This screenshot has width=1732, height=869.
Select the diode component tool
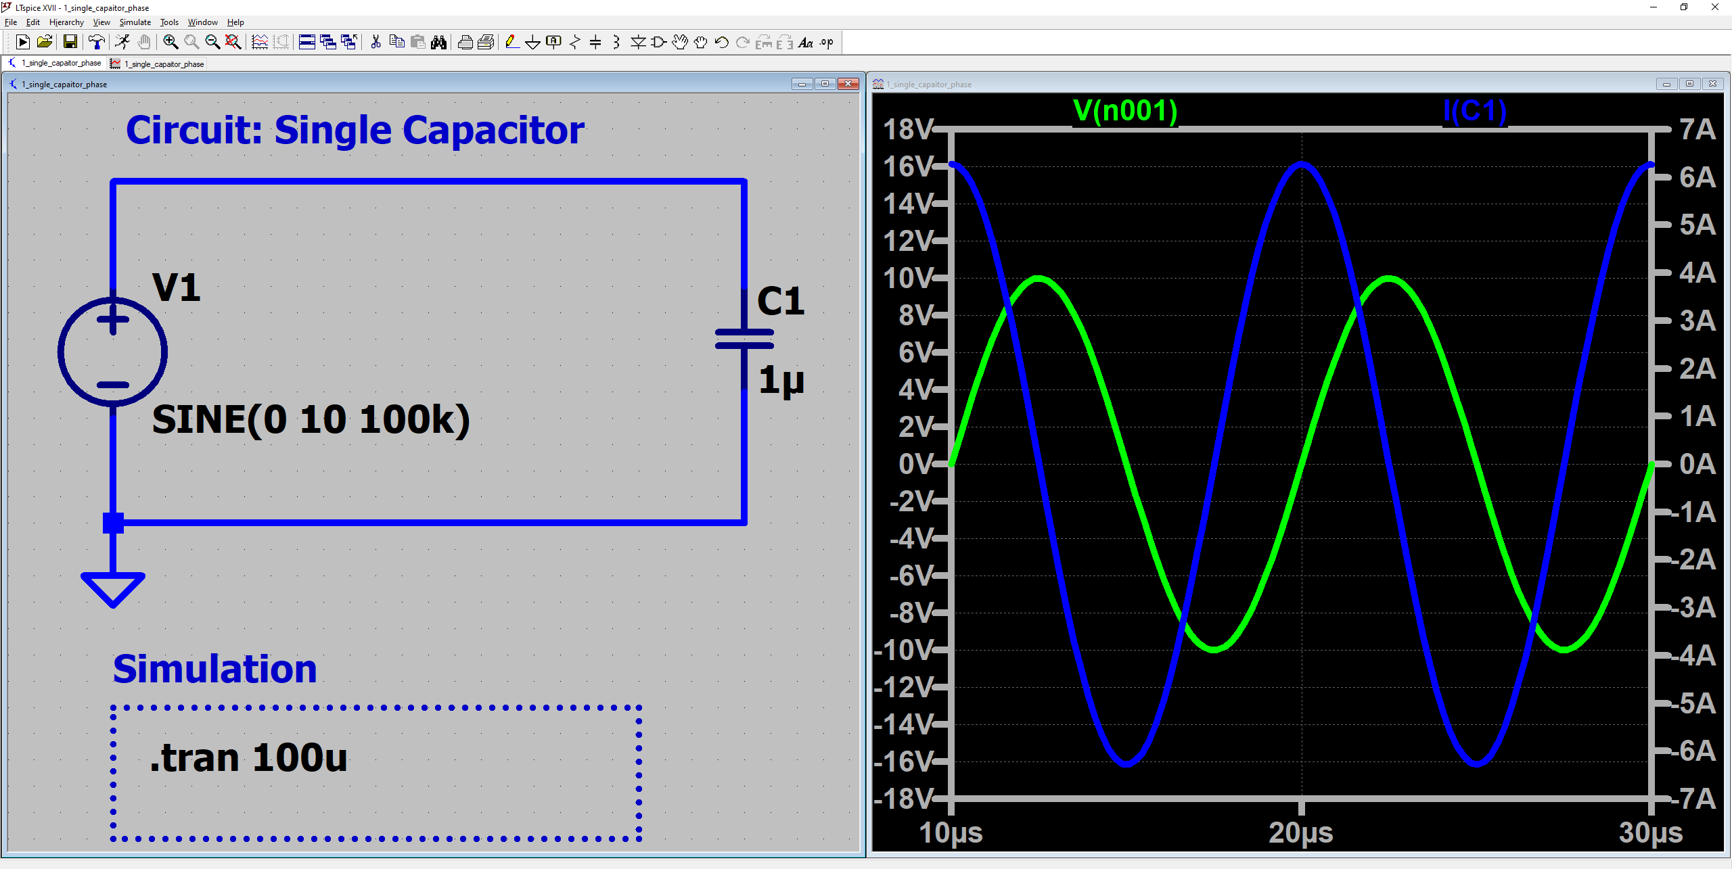637,43
